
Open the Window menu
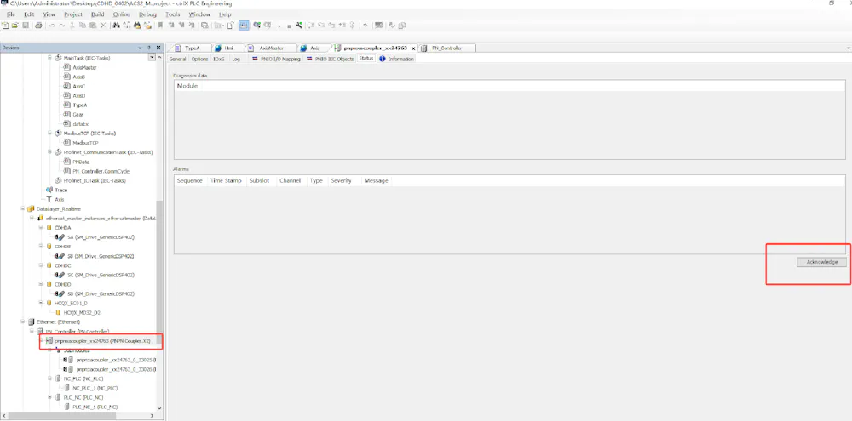(199, 14)
